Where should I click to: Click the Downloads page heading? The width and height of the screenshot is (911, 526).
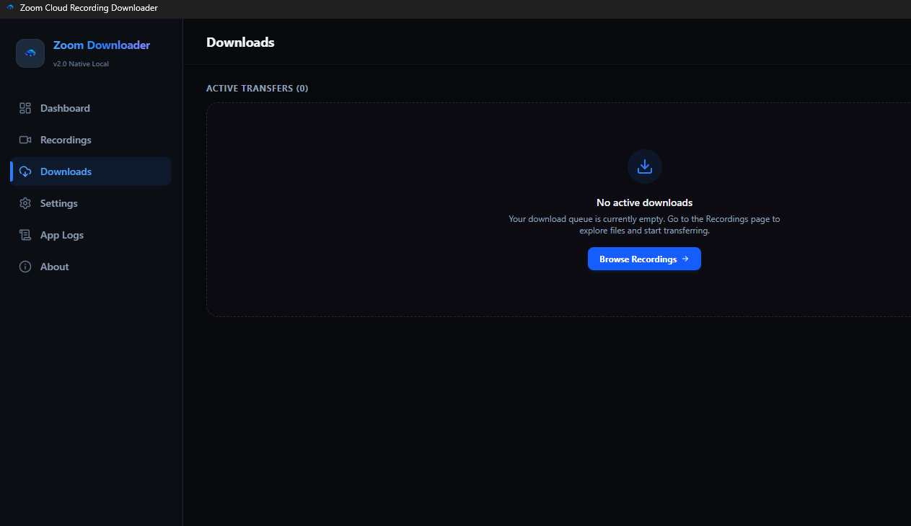(x=240, y=42)
